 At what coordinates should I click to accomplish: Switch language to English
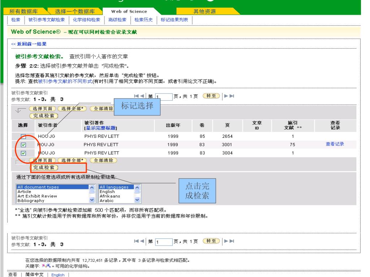pos(58,274)
